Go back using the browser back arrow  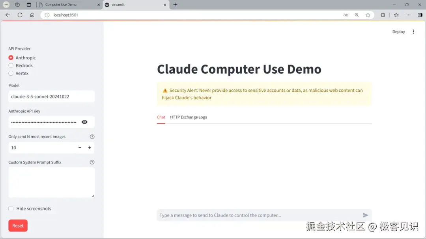click(7, 15)
